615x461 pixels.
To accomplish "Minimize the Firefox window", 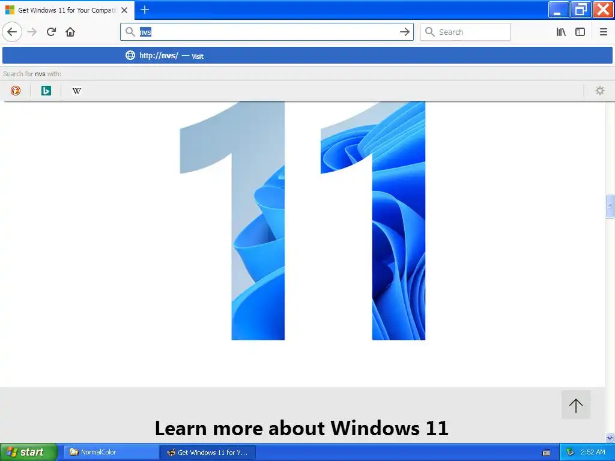I will pos(558,10).
